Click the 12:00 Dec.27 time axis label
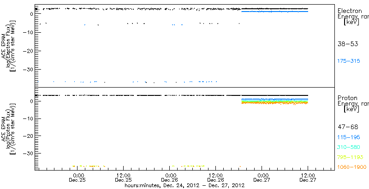The image size is (369, 189). [308, 178]
